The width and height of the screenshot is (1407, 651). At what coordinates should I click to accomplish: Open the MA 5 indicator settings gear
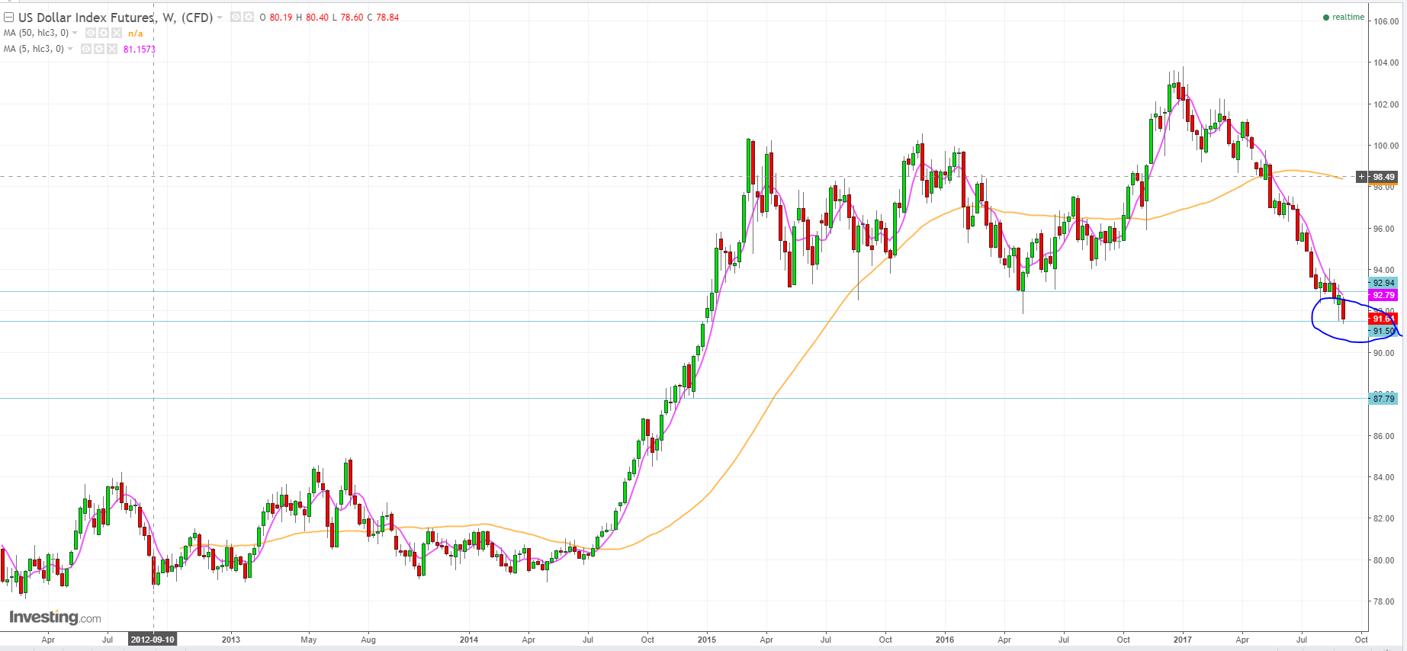(x=99, y=49)
